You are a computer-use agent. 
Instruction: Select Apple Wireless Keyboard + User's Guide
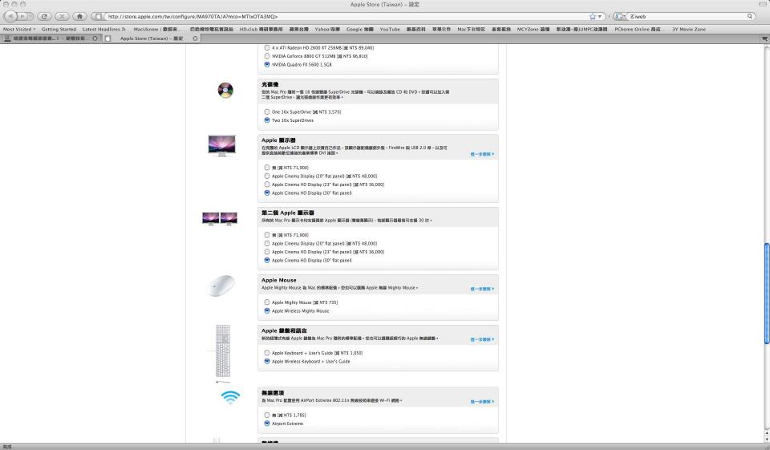(266, 361)
